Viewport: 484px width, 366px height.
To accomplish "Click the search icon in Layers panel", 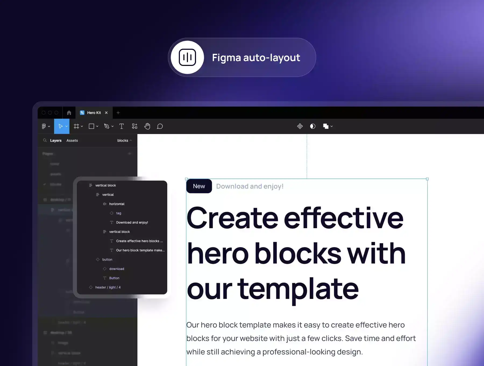I will point(45,140).
